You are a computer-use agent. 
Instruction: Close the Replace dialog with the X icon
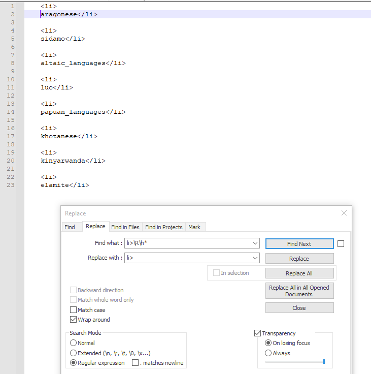[x=344, y=213]
